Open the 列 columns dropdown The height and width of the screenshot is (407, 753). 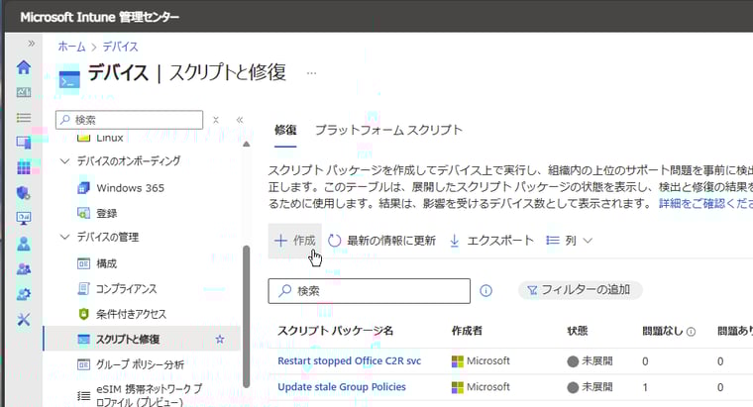point(570,241)
